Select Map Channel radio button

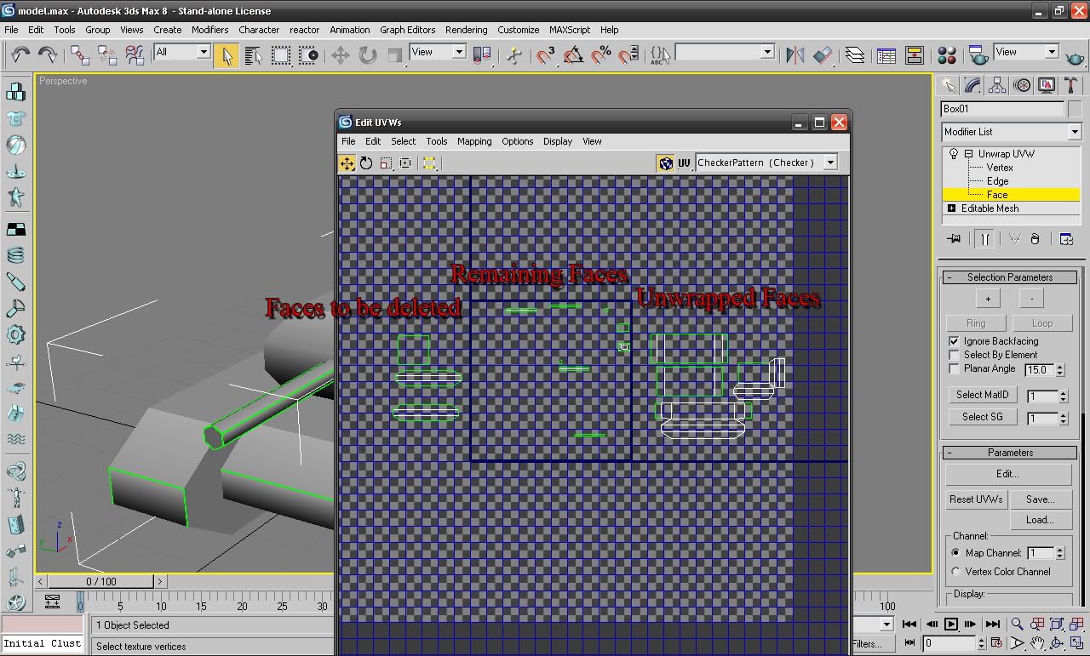[x=955, y=553]
